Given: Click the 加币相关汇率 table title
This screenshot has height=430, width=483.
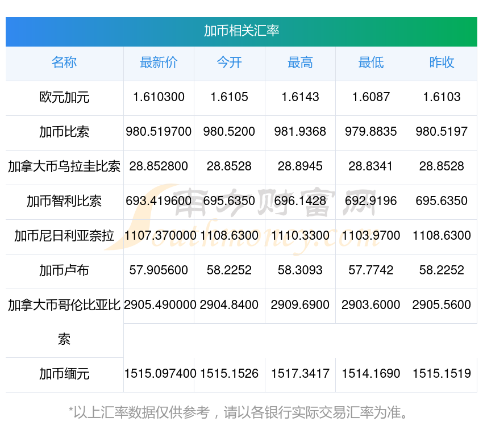Looking at the screenshot, I should [241, 31].
